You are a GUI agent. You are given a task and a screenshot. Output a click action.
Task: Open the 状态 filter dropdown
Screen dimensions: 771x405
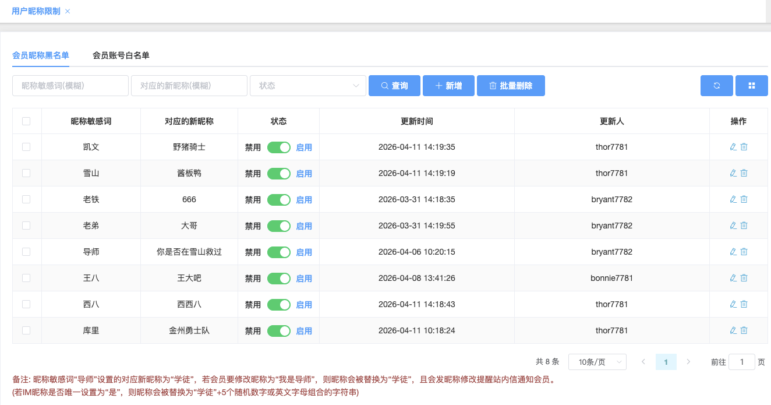coord(307,86)
